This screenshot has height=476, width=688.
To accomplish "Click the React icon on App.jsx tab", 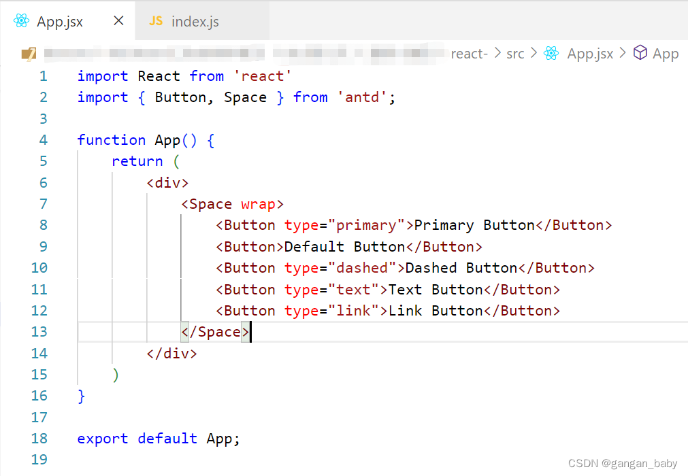I will 21,20.
